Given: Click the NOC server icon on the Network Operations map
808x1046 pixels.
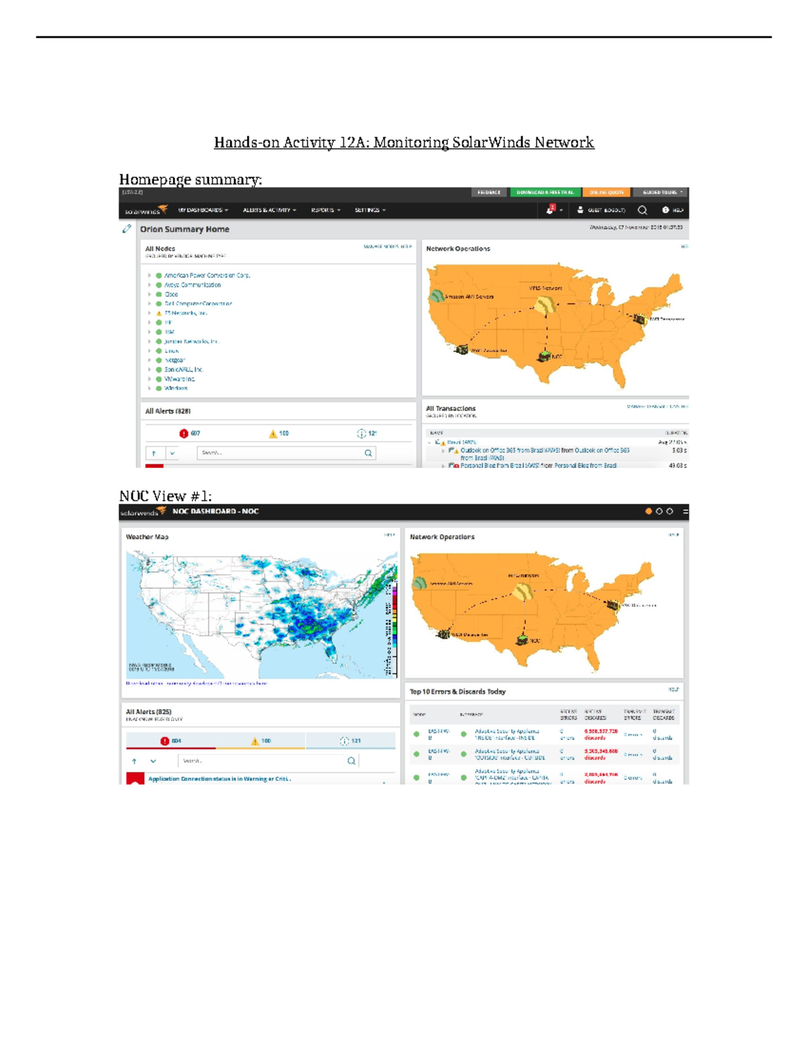Looking at the screenshot, I should (544, 357).
